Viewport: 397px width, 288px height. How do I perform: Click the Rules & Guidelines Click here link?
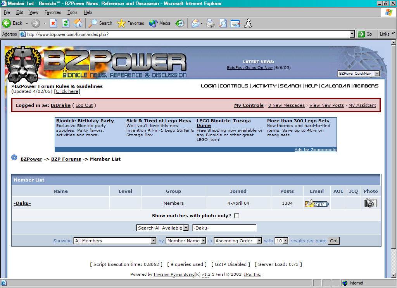pyautogui.click(x=67, y=91)
